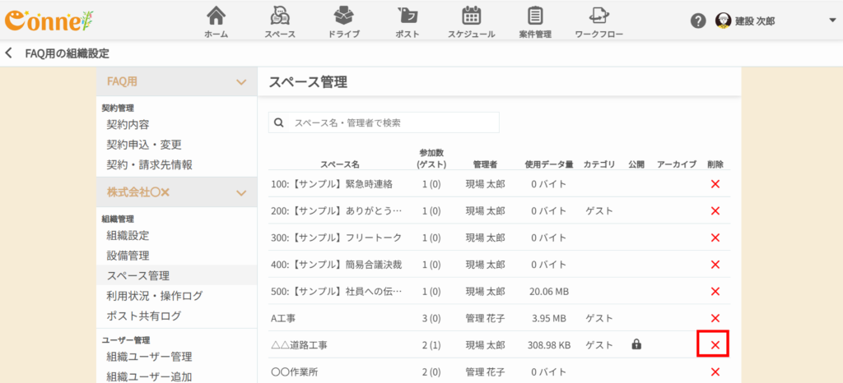Open the Post (ポスト) icon
The height and width of the screenshot is (383, 843).
(407, 16)
